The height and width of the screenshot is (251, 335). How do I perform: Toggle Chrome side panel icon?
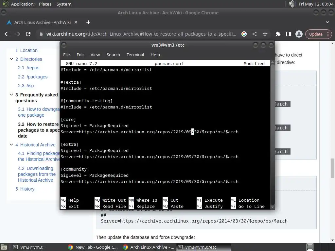tap(289, 34)
